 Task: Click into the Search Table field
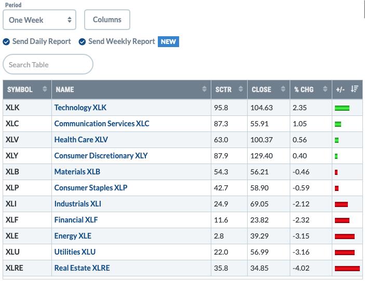tap(48, 64)
